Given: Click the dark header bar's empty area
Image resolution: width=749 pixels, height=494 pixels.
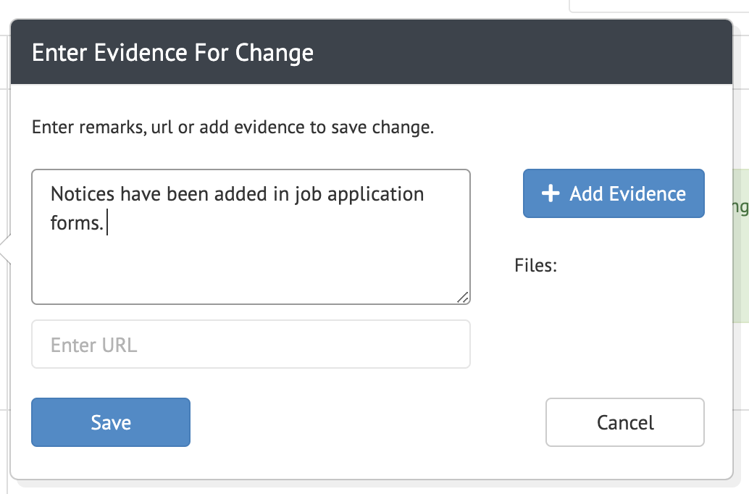Looking at the screenshot, I should (x=522, y=53).
